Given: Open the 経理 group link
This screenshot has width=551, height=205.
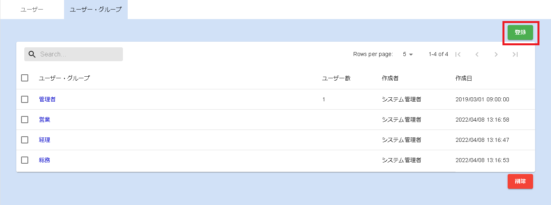Looking at the screenshot, I should click(x=45, y=140).
